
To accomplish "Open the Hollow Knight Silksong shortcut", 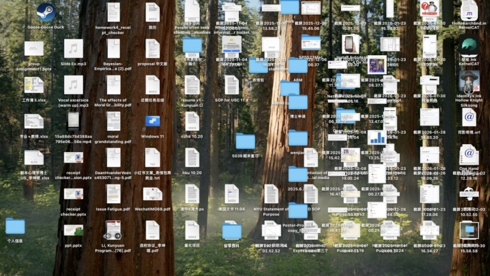I will click(469, 82).
